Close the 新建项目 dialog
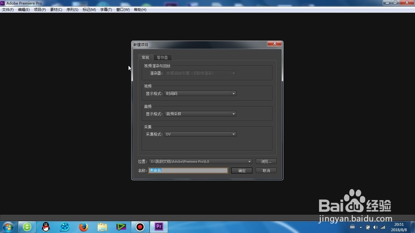This screenshot has height=233, width=415. tap(274, 44)
